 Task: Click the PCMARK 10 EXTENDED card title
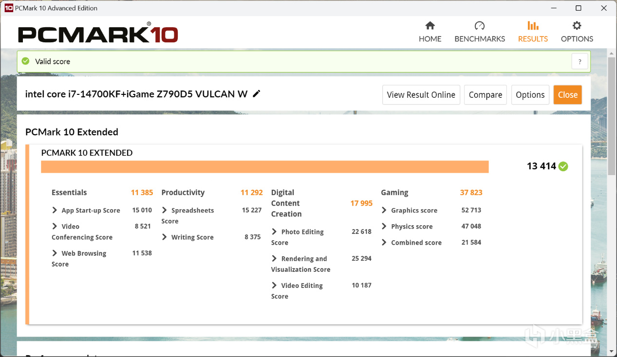click(x=87, y=153)
